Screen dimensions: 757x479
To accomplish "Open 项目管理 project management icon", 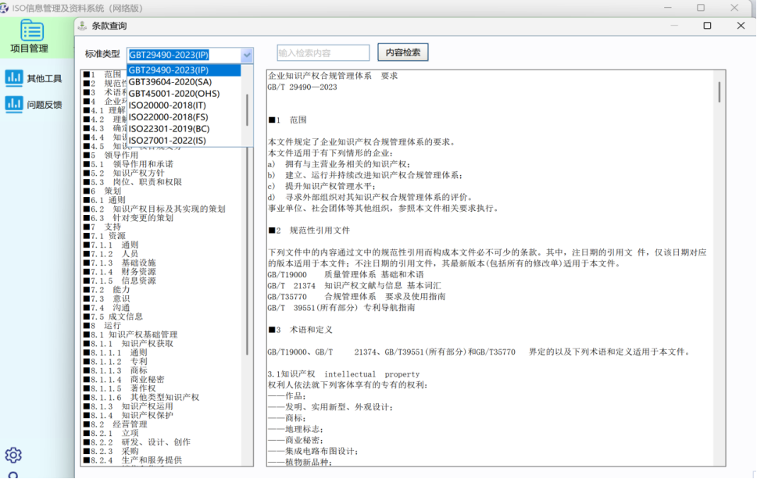I will 32,31.
